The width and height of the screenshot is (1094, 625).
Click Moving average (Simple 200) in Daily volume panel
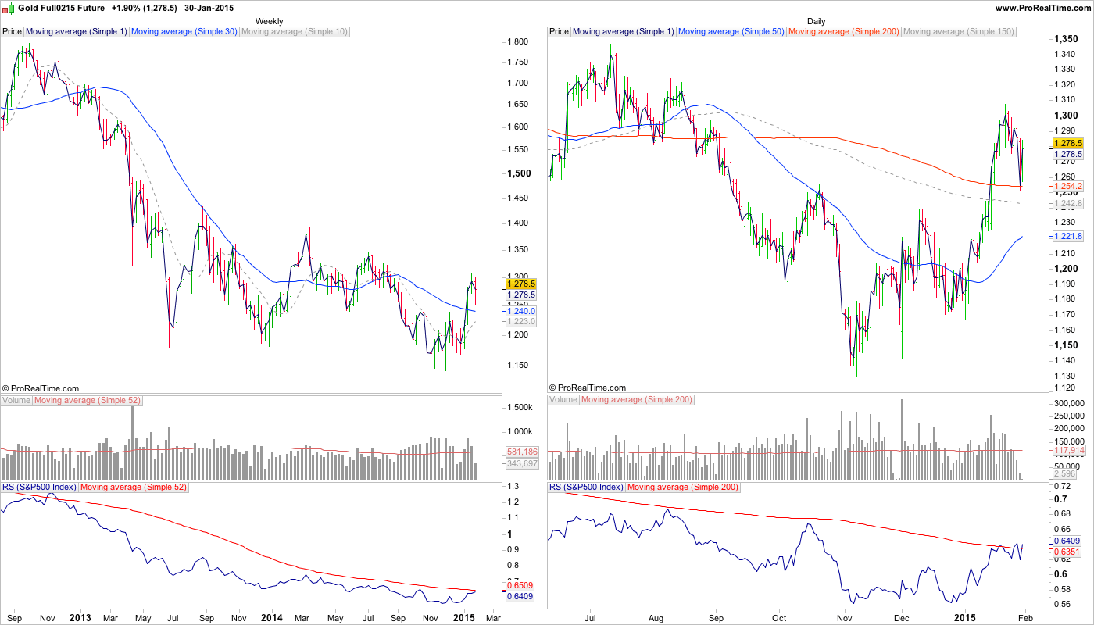pyautogui.click(x=637, y=400)
